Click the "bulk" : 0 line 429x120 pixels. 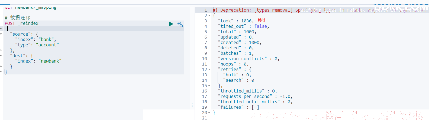coord(237,75)
